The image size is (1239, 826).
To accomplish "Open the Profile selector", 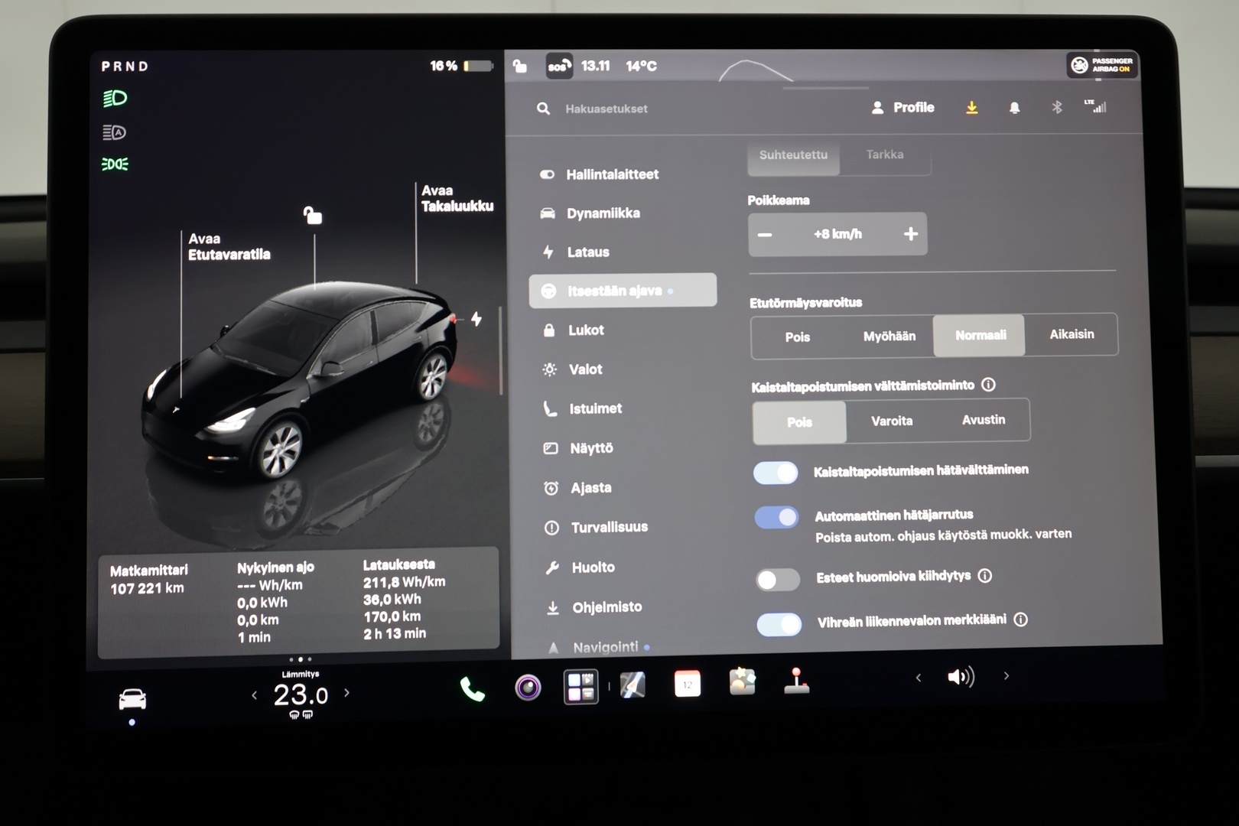I will click(902, 108).
